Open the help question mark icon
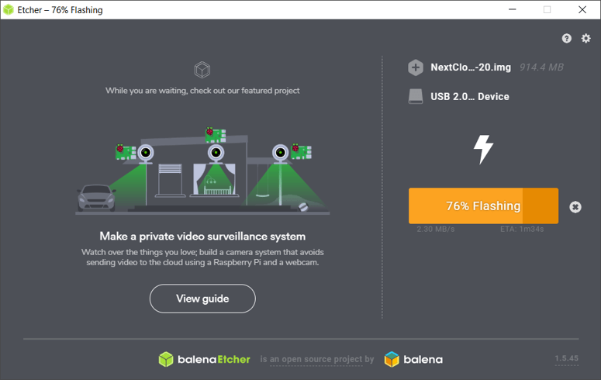Screen dimensions: 601x380 [x=567, y=38]
